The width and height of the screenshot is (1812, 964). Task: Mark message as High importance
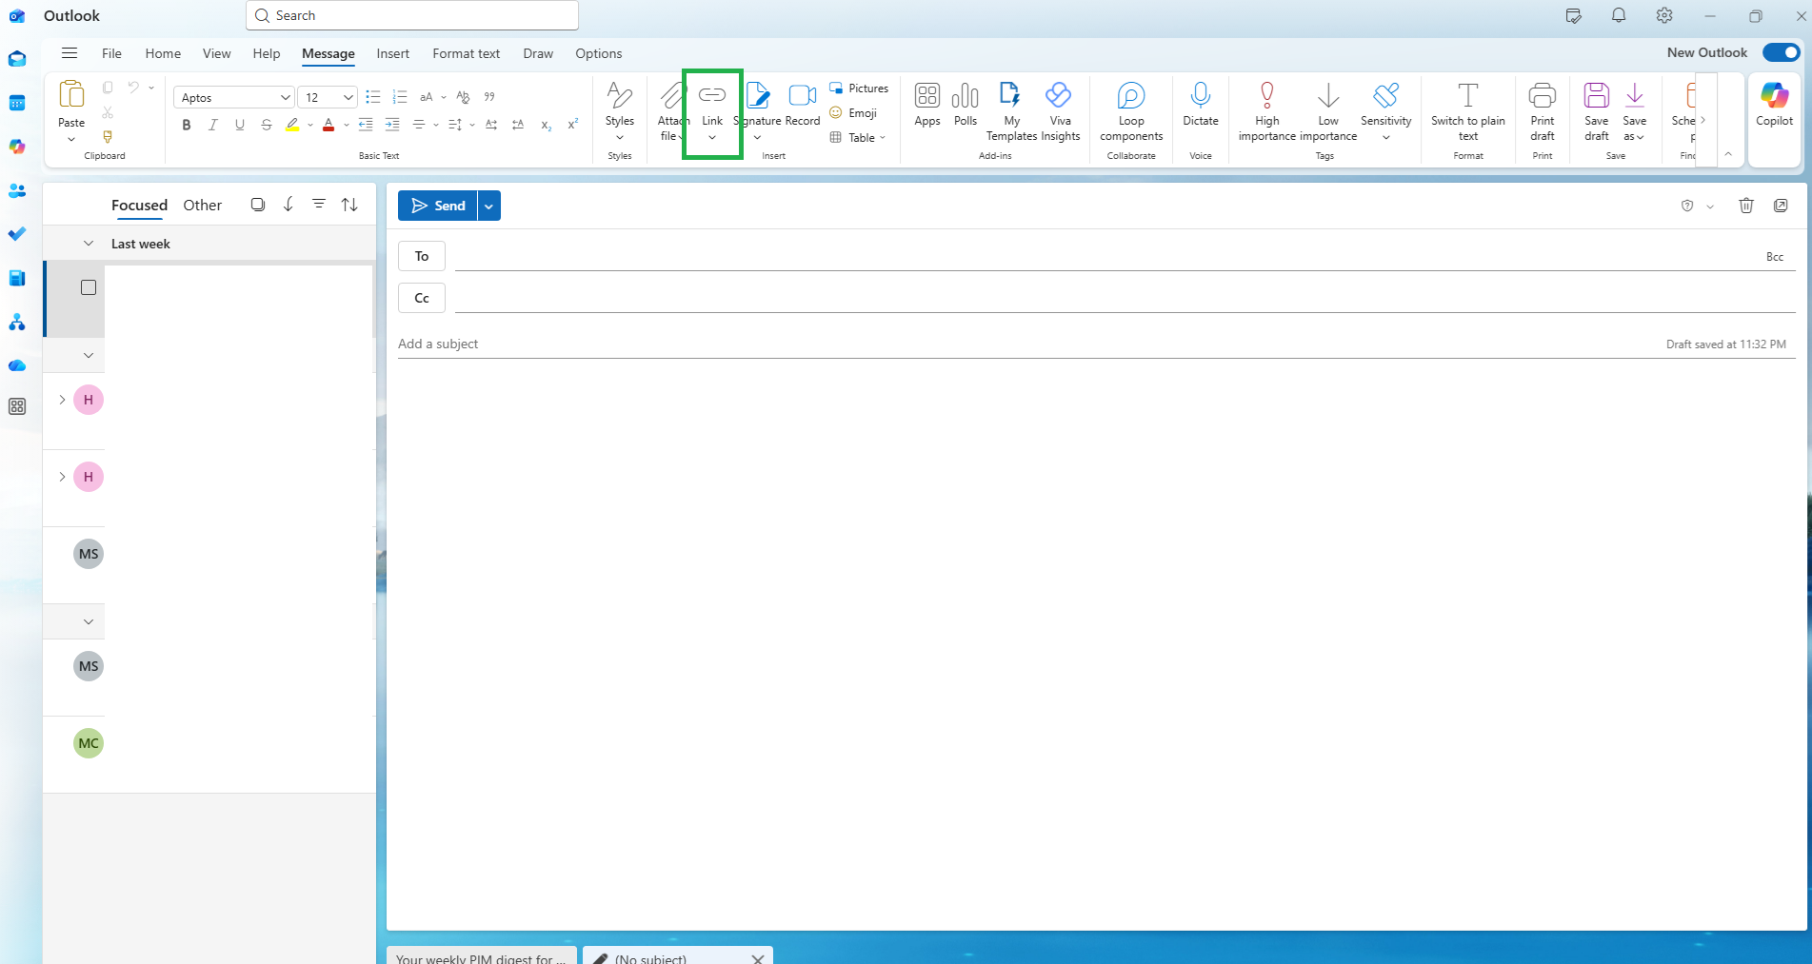1267,111
